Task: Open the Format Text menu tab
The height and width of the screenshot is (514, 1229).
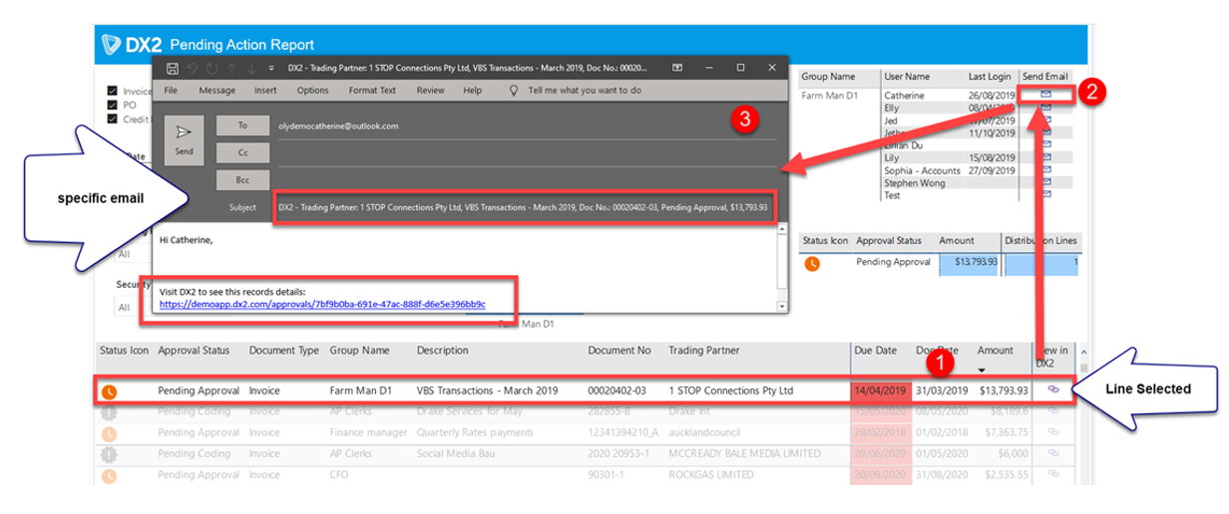Action: (x=372, y=90)
